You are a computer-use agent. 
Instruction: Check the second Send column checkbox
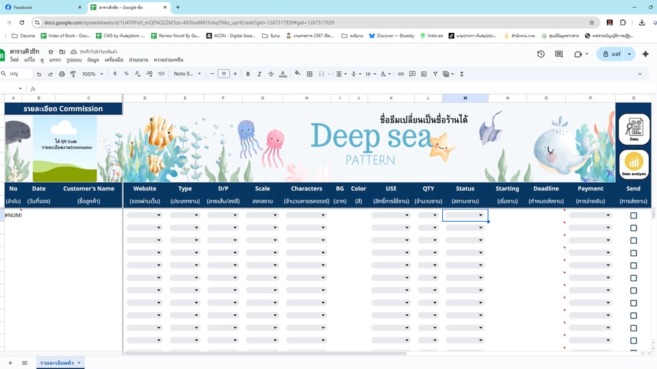633,228
